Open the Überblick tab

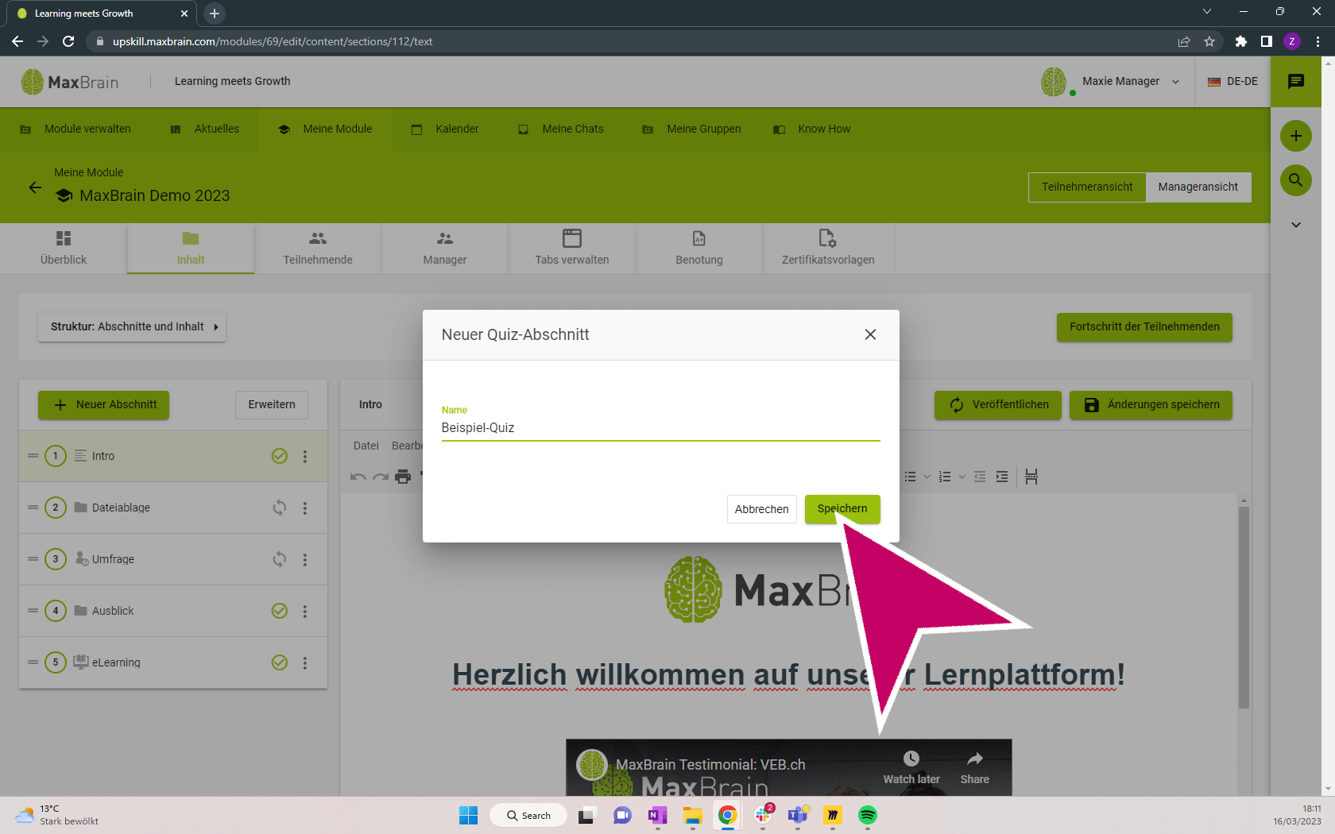point(64,249)
